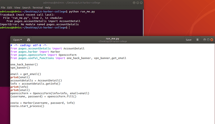This screenshot has height=124, width=215.
Task: Create a new document via the gedit icon
Action: pyautogui.click(x=28, y=40)
